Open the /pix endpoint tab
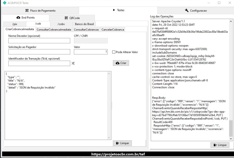The image size is (234, 158). (x=15, y=24)
